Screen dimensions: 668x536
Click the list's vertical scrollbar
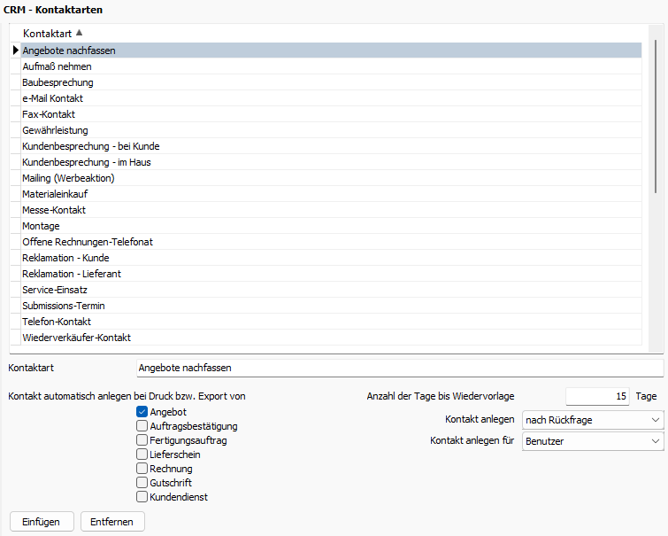[x=655, y=115]
